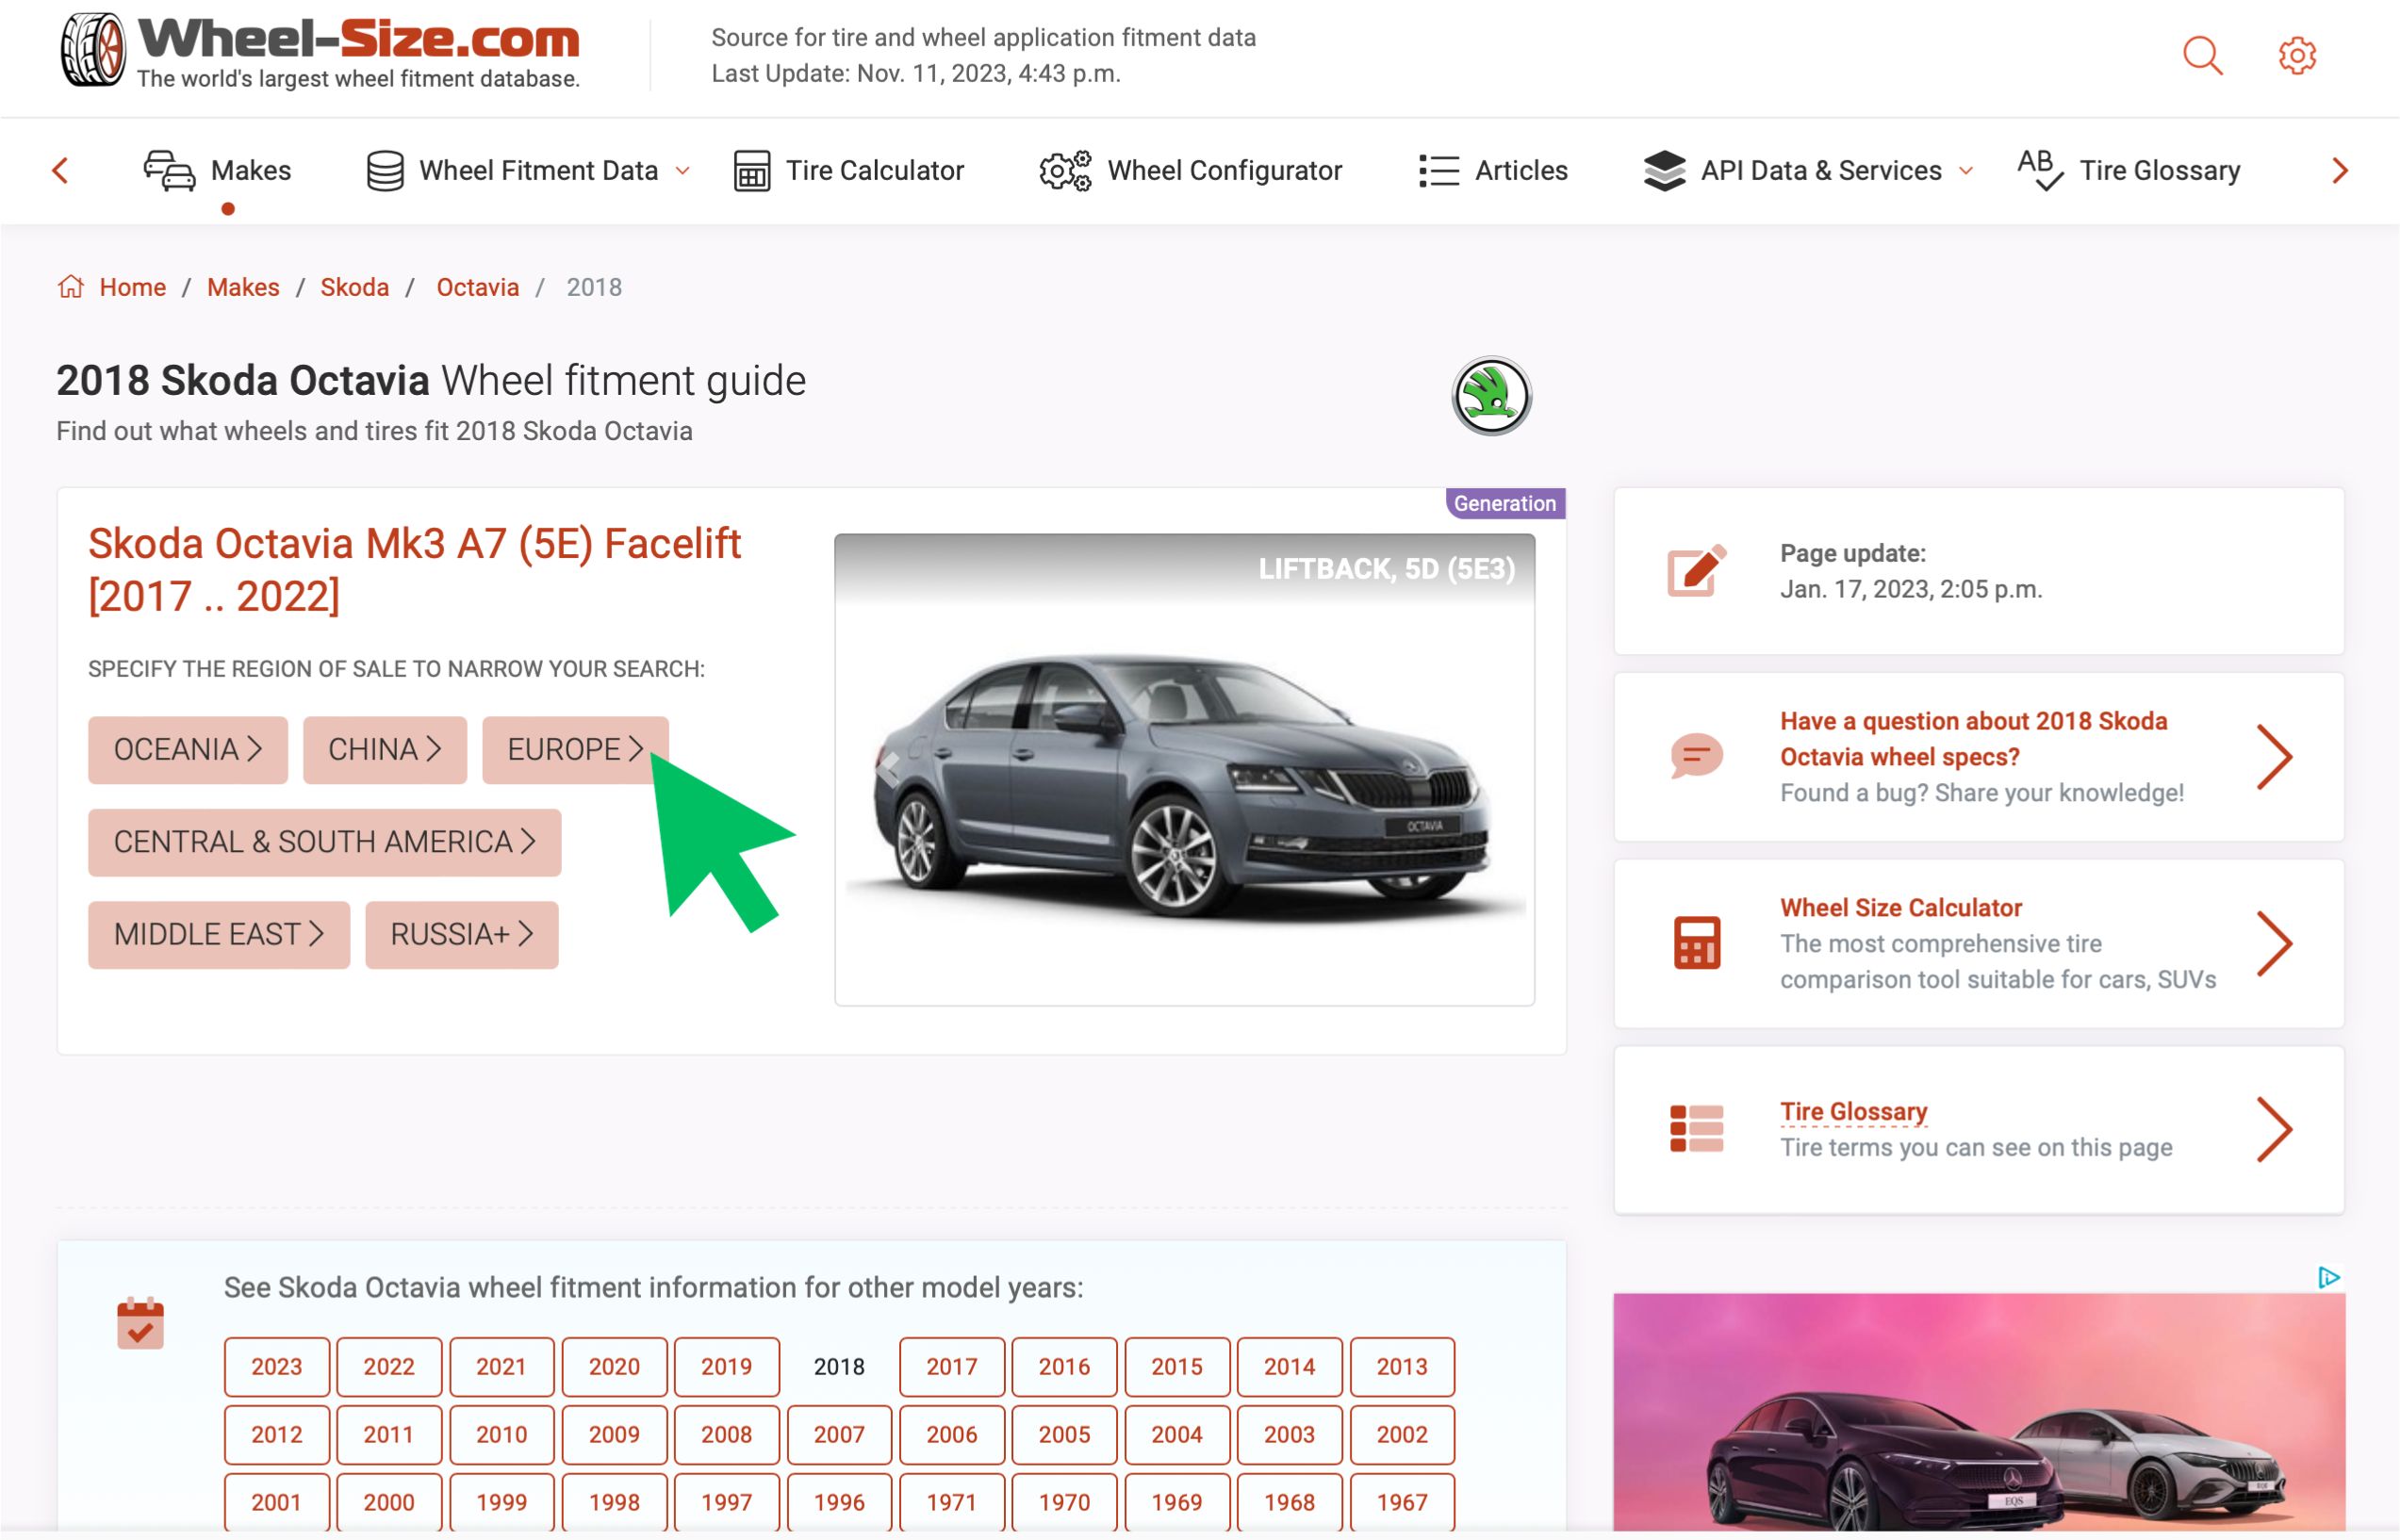2400x1540 pixels.
Task: Open the Wheel Fitment Data menu
Action: pos(538,171)
